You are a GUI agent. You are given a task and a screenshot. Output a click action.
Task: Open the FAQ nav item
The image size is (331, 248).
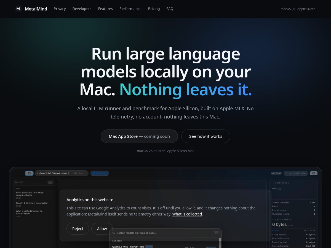pos(170,9)
